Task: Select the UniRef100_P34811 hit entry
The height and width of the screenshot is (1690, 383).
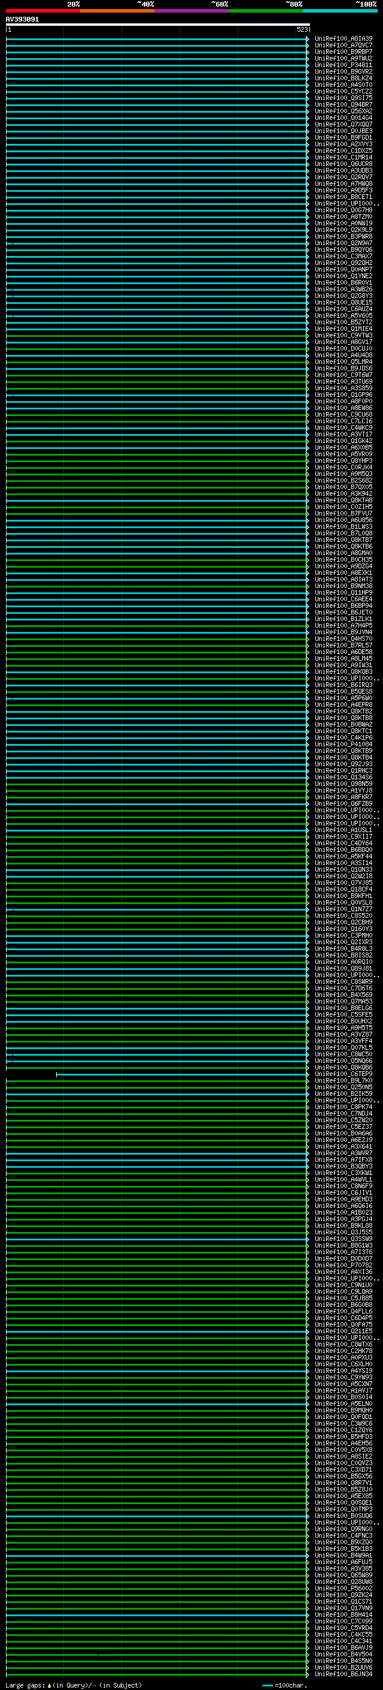Action: [343, 65]
